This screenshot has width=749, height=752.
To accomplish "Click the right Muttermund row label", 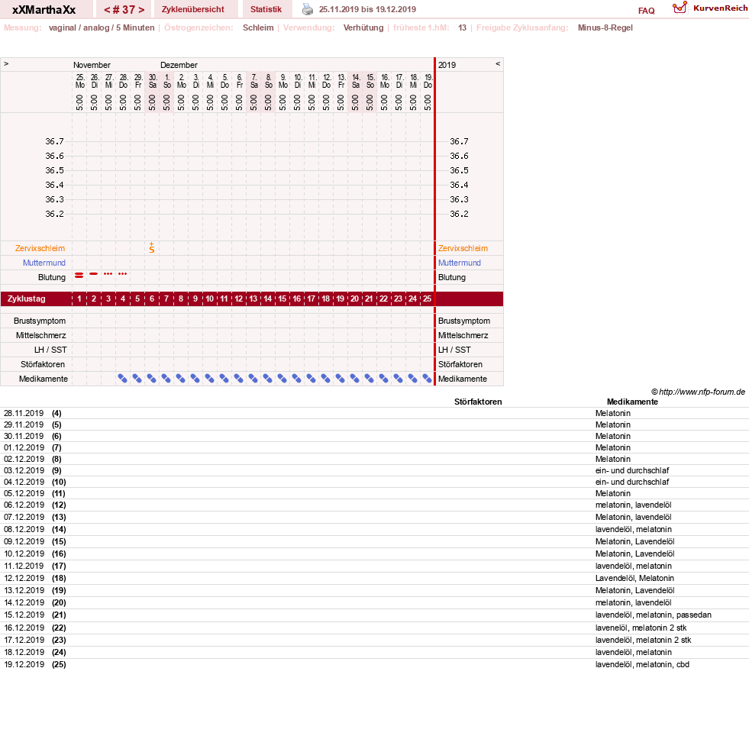I will 460,263.
